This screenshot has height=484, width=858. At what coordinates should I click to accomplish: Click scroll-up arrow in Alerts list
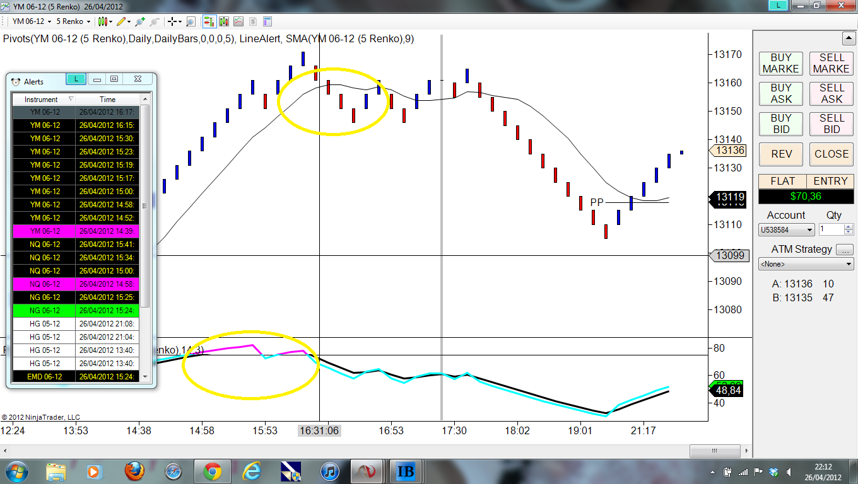[146, 99]
